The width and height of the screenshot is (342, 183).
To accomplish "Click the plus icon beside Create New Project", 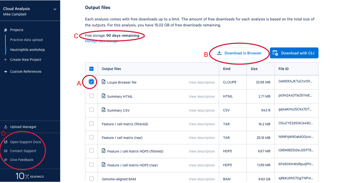I will [x=5, y=60].
